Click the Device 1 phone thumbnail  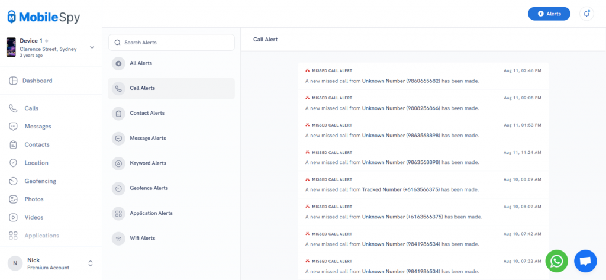pyautogui.click(x=11, y=47)
